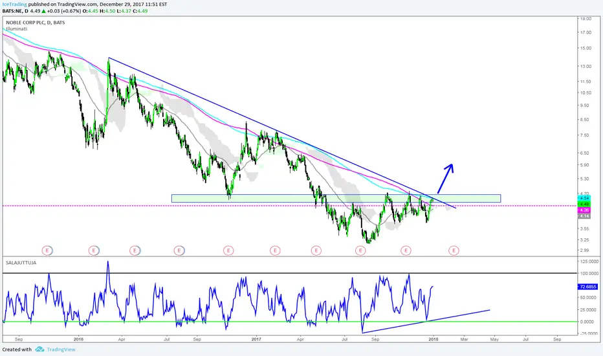Click the 2.99 price scale label
The image size is (603, 356).
pos(585,250)
